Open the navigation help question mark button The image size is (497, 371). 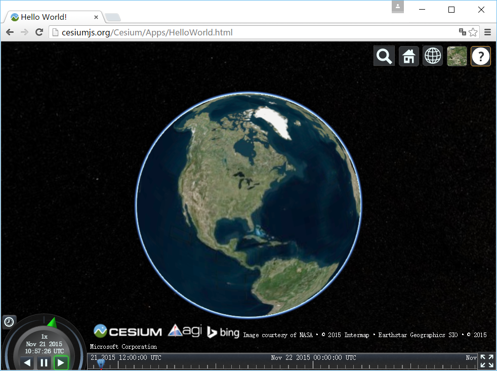481,56
